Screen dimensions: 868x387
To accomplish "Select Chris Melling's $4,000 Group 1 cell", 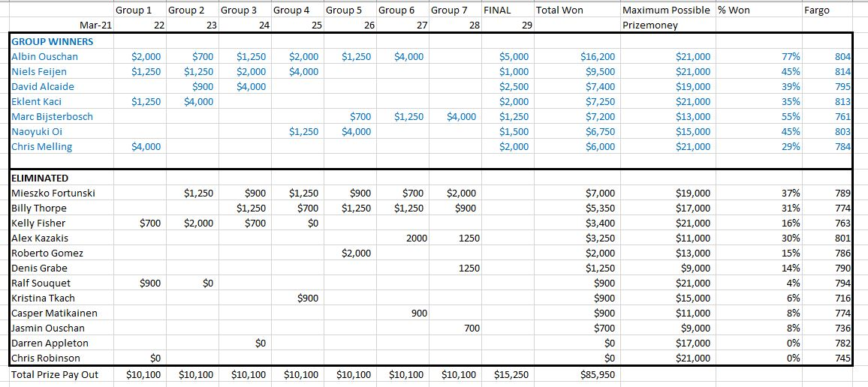I will coord(146,147).
